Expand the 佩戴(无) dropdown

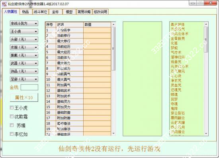click(x=24, y=55)
